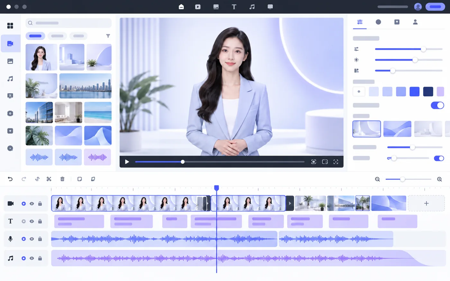
Task: Click the media library search field
Action: tap(68, 23)
